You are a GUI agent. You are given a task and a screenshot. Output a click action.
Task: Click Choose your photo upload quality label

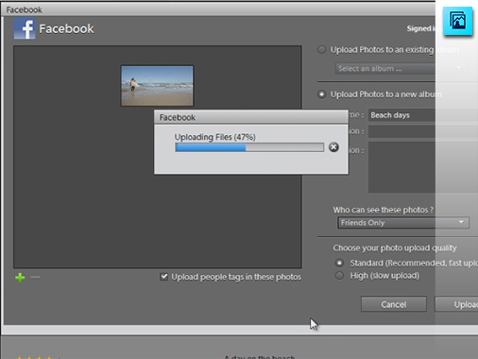point(395,248)
